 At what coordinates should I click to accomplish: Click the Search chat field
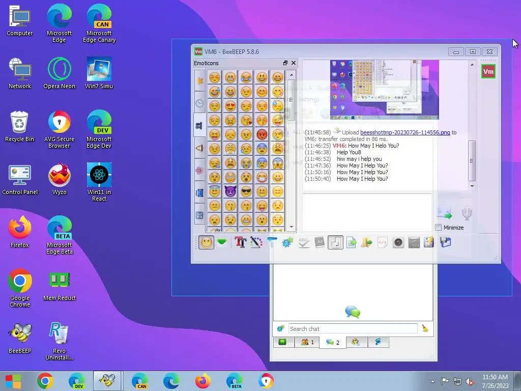pos(353,328)
